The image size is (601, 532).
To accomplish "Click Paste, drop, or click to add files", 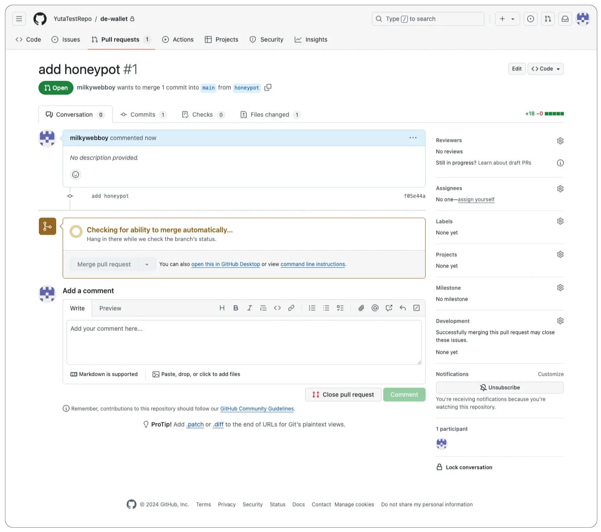I will (196, 375).
